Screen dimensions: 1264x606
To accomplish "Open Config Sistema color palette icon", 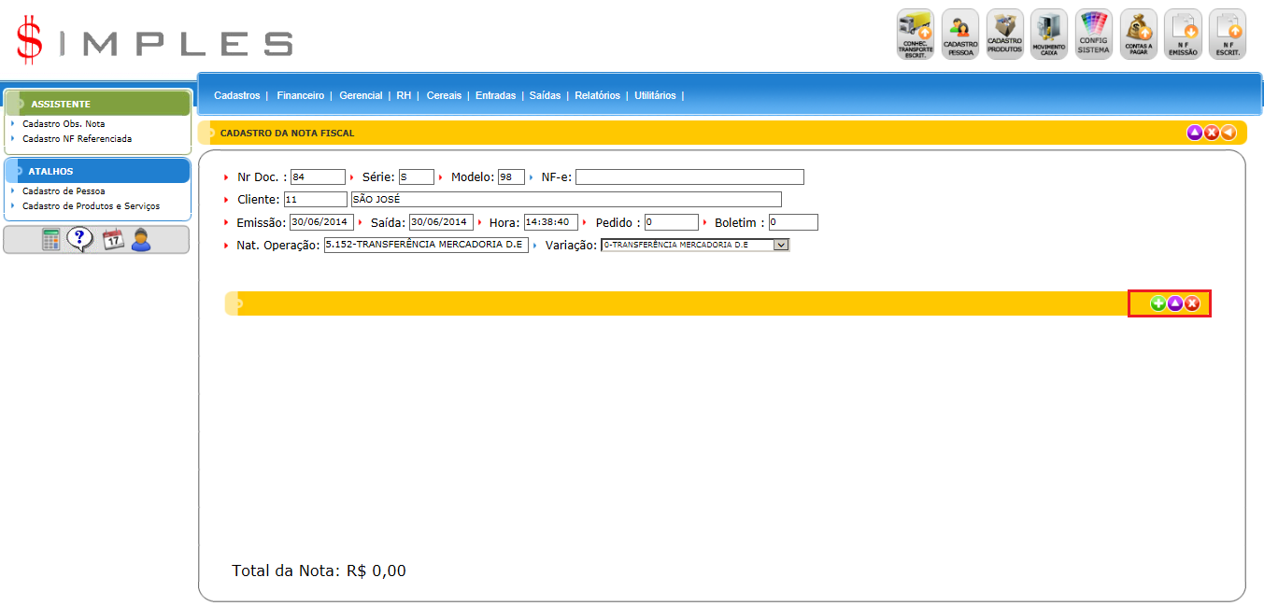I will [1093, 35].
